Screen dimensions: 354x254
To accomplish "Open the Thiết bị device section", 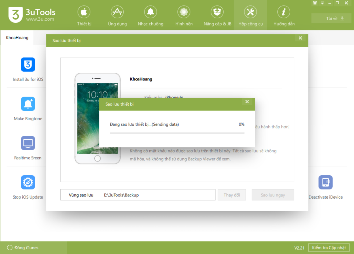I will [84, 16].
